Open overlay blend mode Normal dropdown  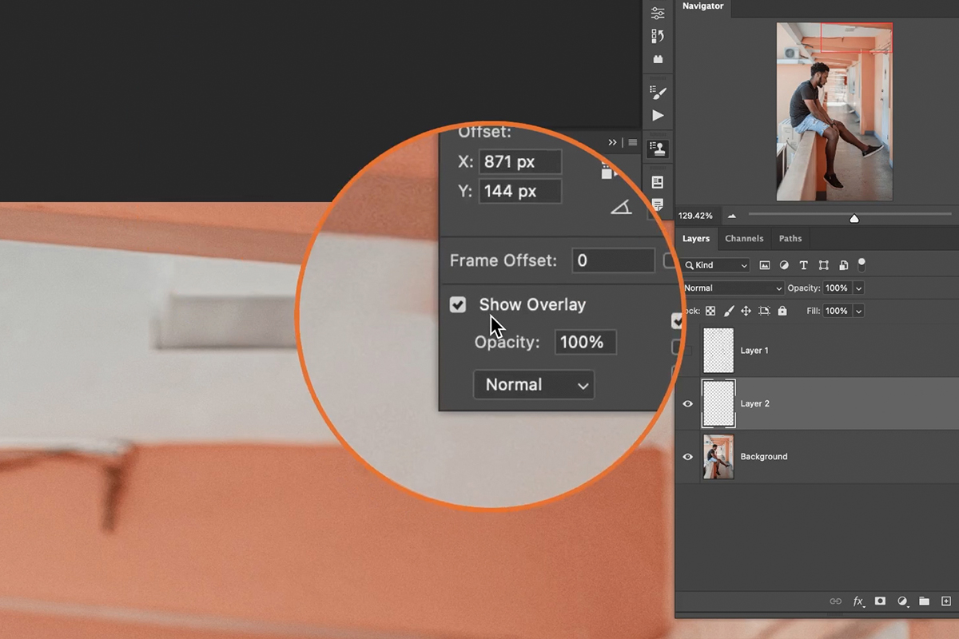(x=534, y=384)
